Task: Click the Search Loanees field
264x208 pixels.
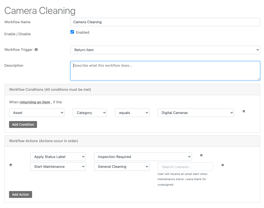Action: (x=185, y=166)
